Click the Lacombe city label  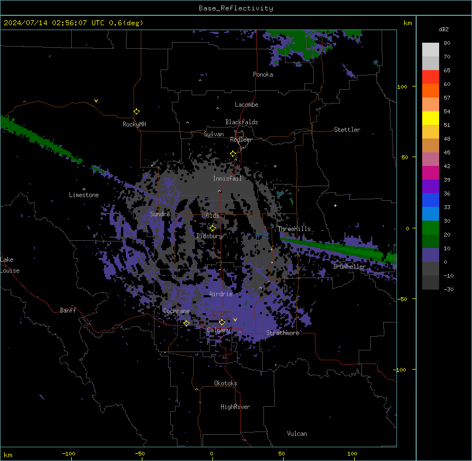click(246, 105)
